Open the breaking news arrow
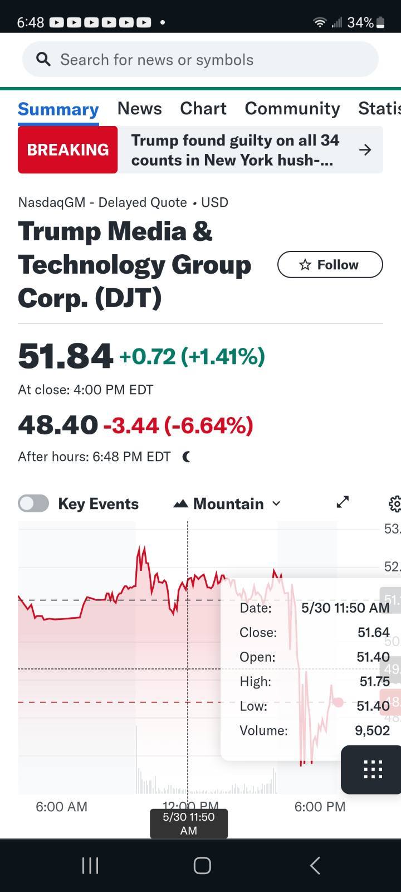This screenshot has width=401, height=892. point(365,149)
